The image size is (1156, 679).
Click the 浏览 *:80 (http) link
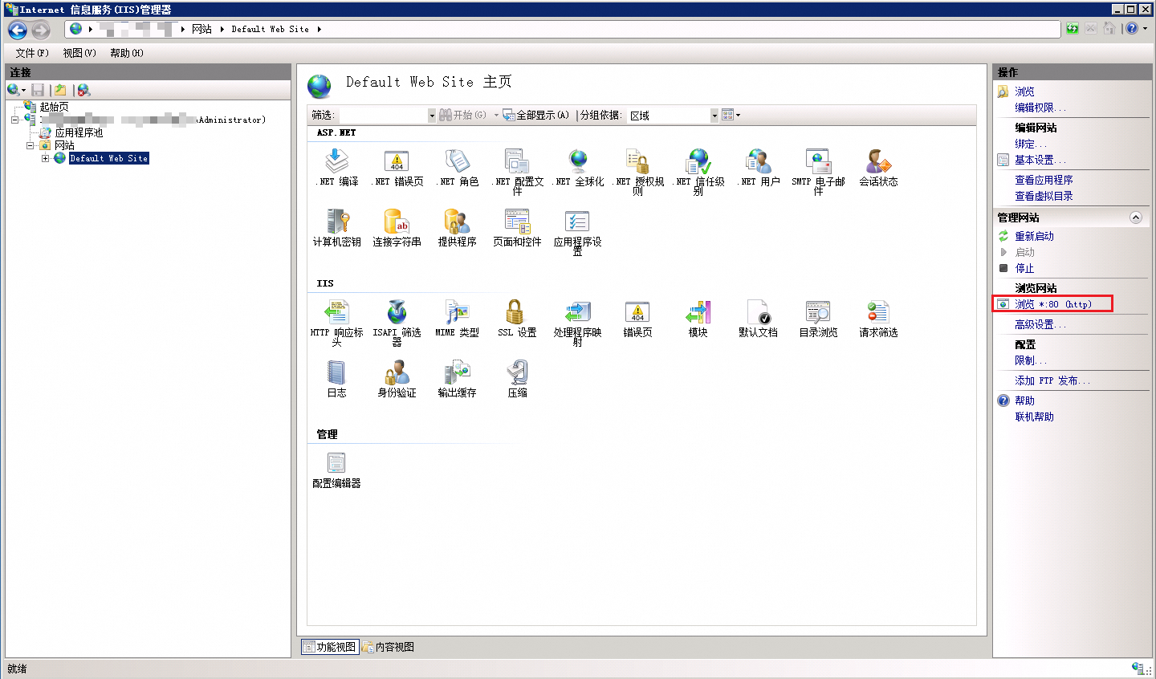1052,304
